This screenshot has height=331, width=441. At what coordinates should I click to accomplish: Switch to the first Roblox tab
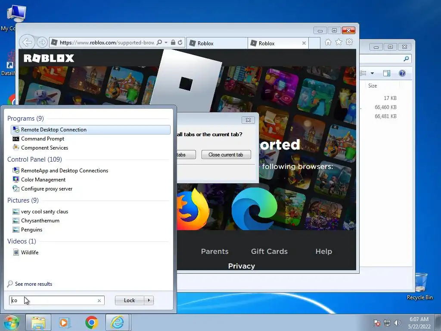point(217,44)
